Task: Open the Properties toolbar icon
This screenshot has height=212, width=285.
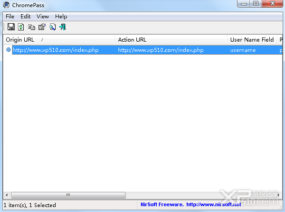Action: [42, 27]
